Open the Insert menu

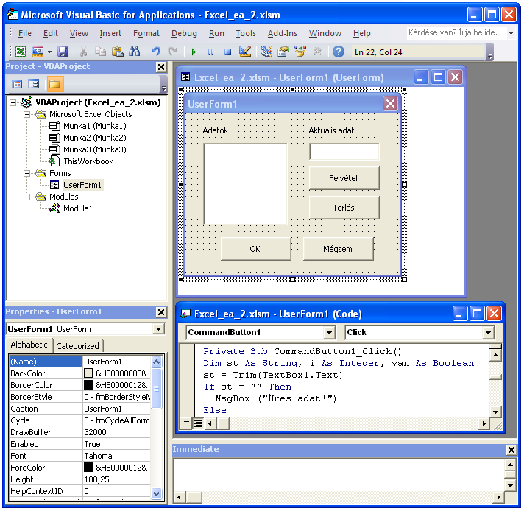point(110,33)
